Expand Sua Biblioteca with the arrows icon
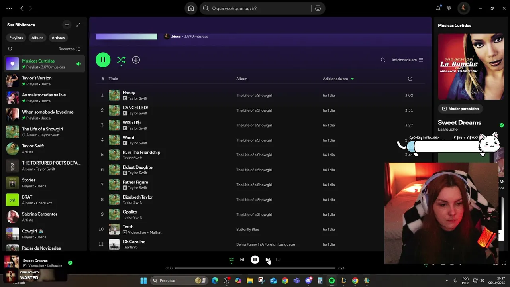Screen dimensions: 510x287 pos(78,25)
